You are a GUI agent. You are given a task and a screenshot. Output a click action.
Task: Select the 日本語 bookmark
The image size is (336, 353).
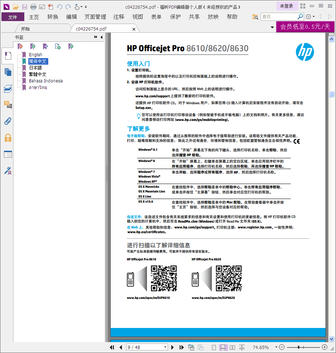coord(35,68)
